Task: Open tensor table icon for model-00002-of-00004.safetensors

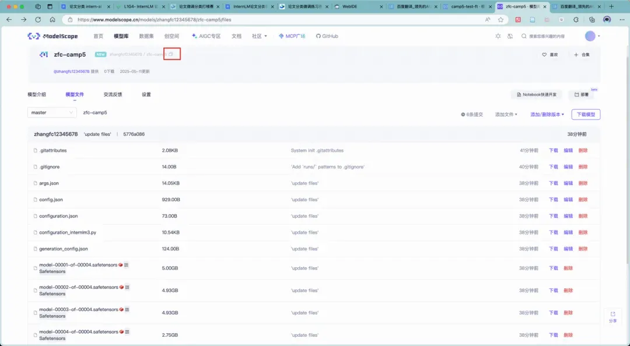Action: (x=127, y=287)
